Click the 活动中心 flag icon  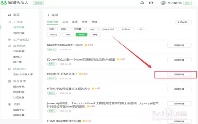(9, 69)
